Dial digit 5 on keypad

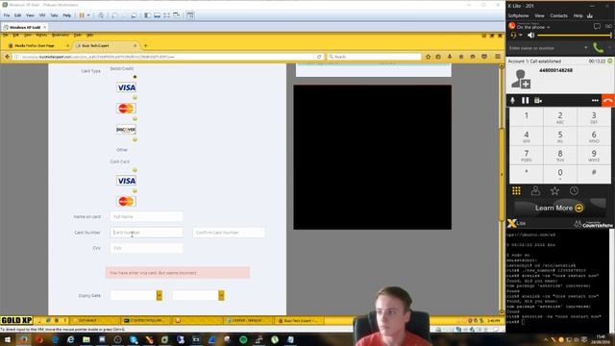pos(560,136)
